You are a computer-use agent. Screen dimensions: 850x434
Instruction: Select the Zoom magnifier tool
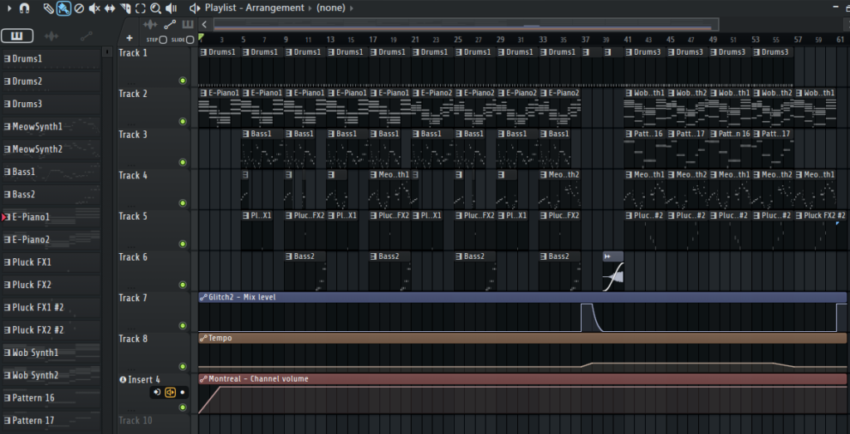point(155,8)
